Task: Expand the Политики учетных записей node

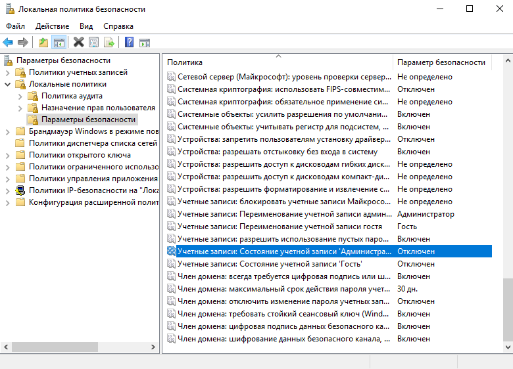Action: pyautogui.click(x=8, y=72)
